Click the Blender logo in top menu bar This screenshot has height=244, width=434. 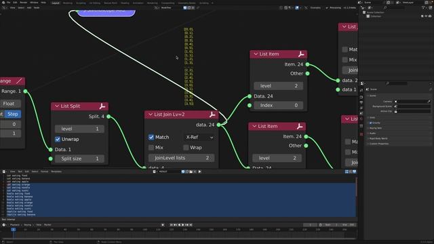3,3
